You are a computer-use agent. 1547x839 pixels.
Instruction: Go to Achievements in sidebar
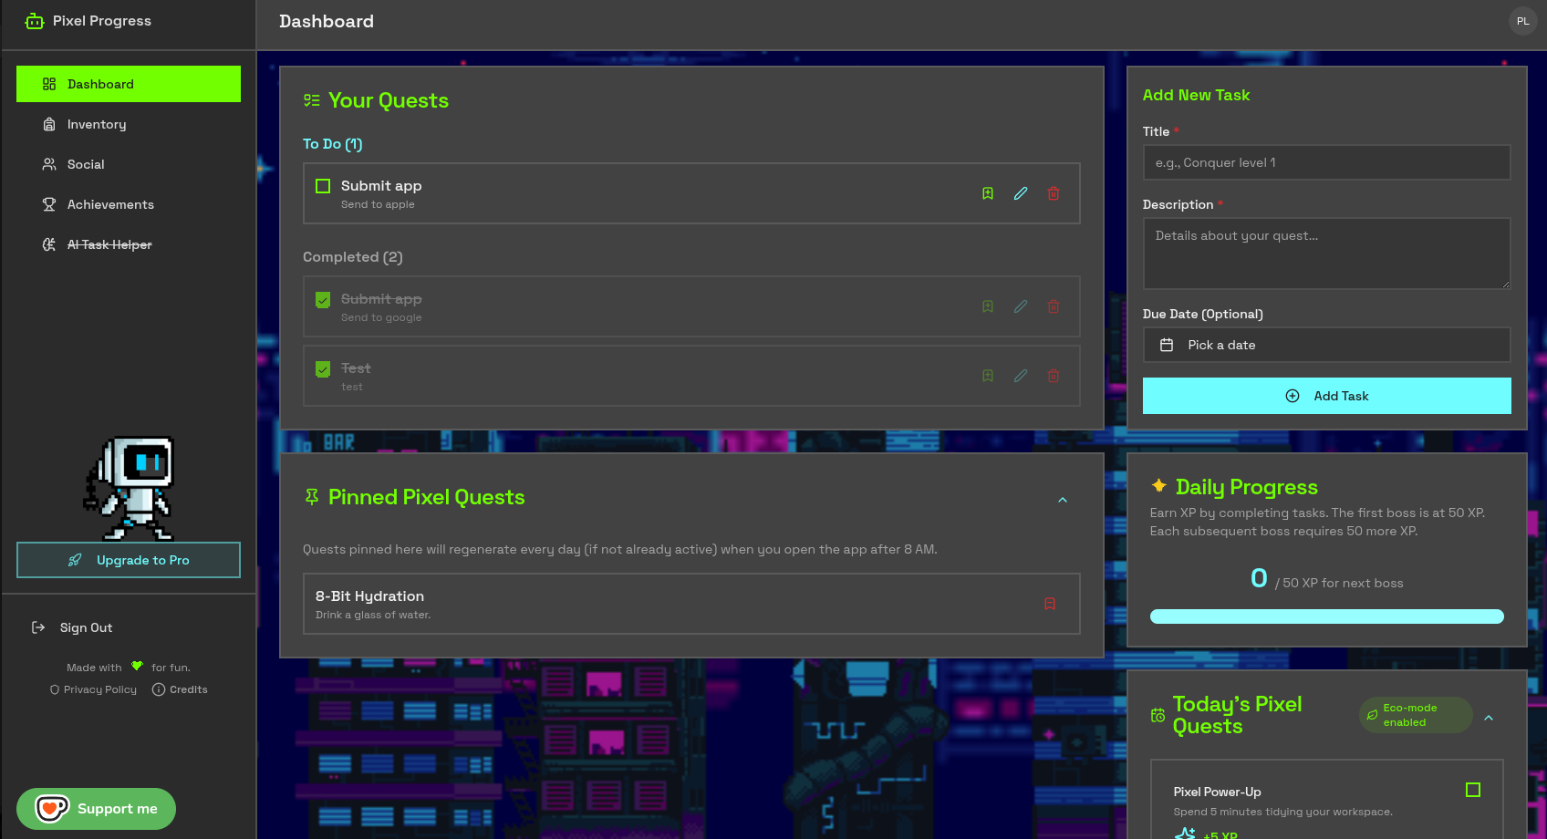pos(110,204)
